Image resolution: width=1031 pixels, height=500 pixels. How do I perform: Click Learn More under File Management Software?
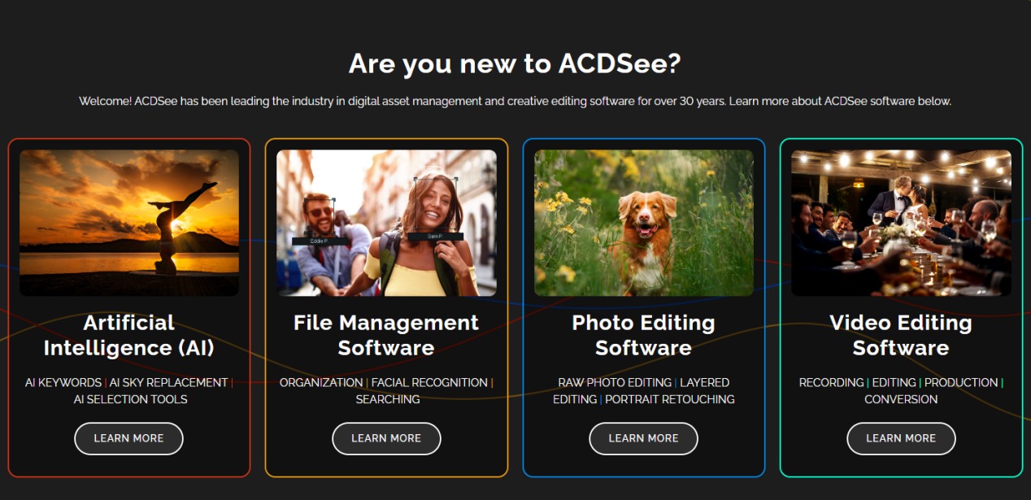click(x=386, y=438)
